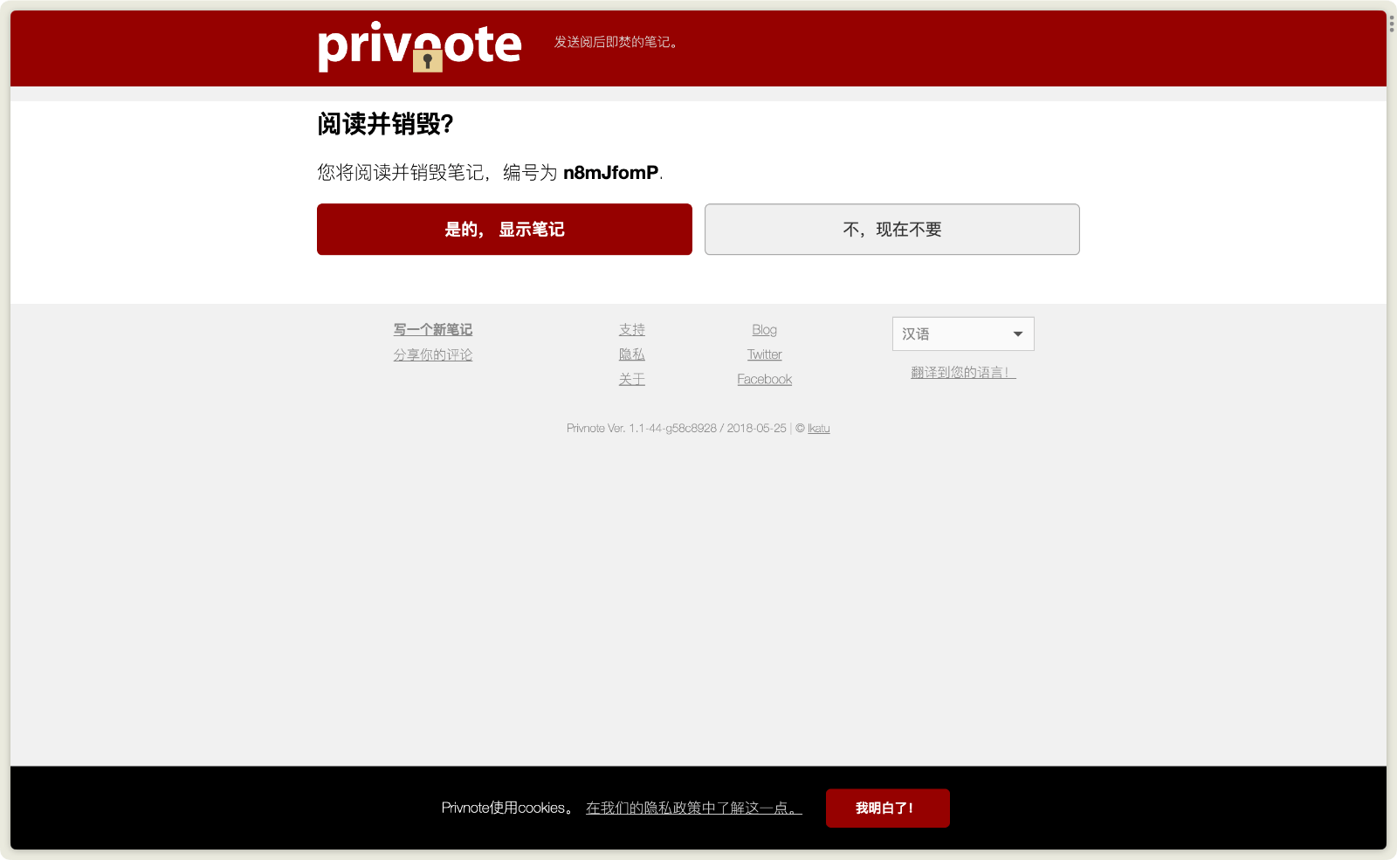This screenshot has width=1397, height=860.
Task: Click the padlock icon in the logo
Action: [x=427, y=60]
